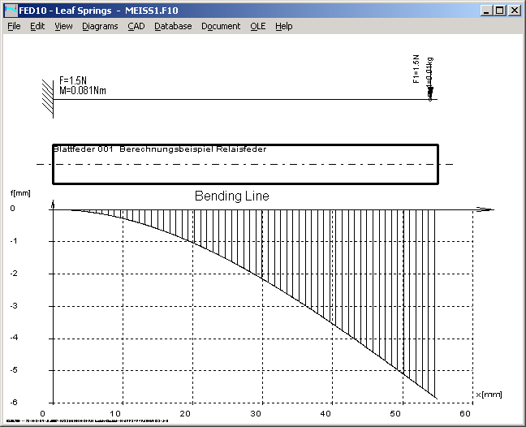This screenshot has height=427, width=526.
Task: Click the arrowhead at the x-axis end
Action: (x=485, y=209)
